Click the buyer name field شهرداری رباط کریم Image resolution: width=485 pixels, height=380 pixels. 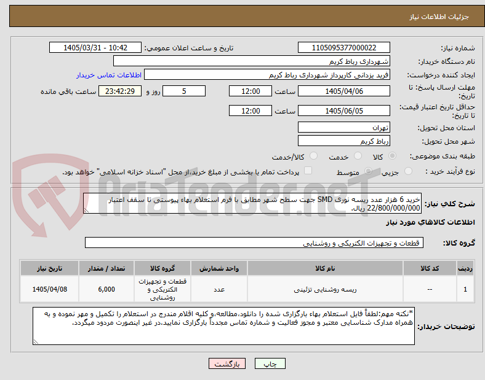[252, 61]
